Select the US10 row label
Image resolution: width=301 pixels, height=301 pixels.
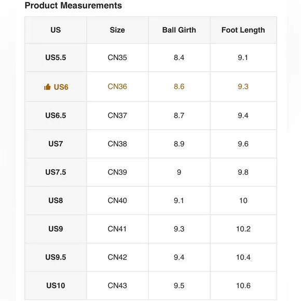56,285
